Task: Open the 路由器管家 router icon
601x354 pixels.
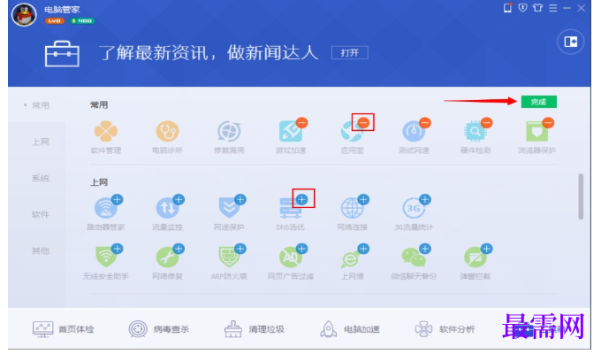Action: click(106, 208)
